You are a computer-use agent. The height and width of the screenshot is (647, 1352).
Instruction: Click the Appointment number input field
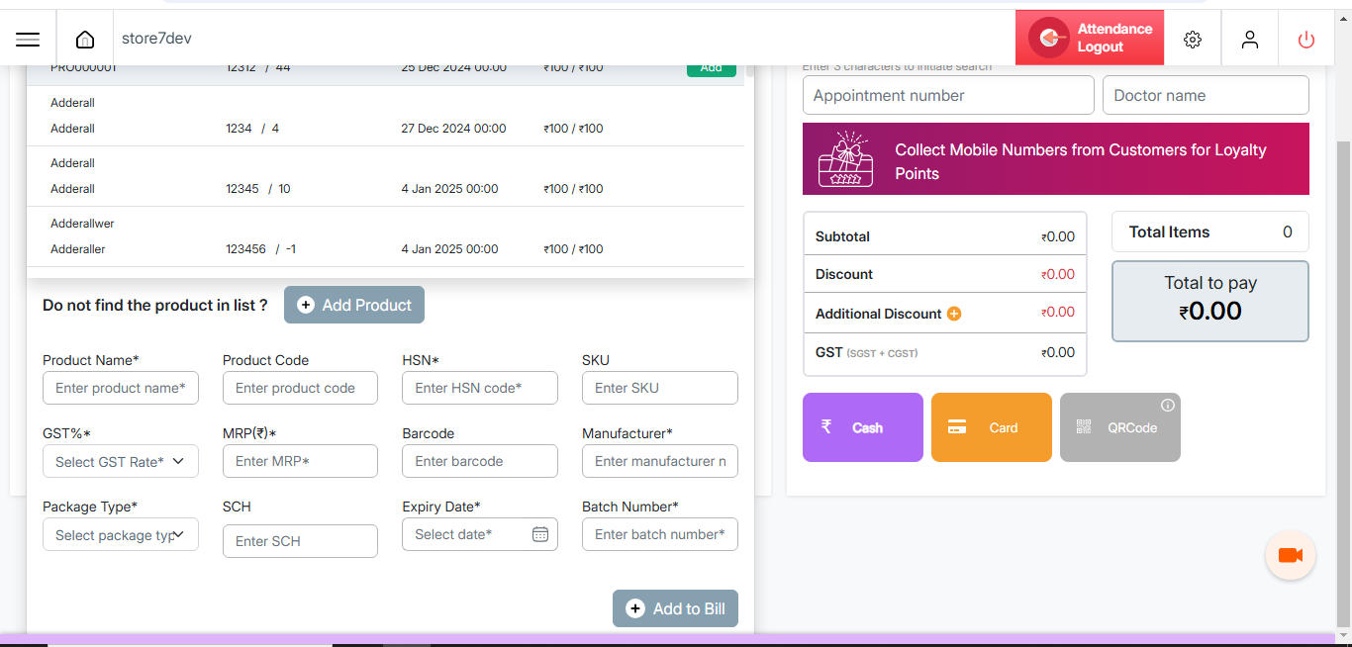948,95
